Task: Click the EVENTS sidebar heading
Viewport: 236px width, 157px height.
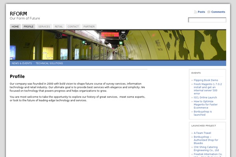Action: (x=196, y=73)
